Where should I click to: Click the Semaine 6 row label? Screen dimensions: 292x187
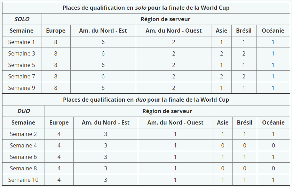coord(23,157)
